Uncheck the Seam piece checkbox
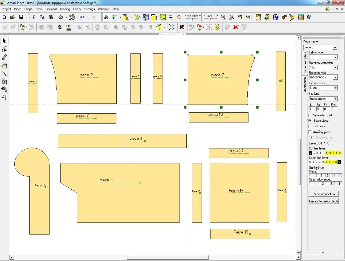Image resolution: width=345 pixels, height=261 pixels. click(310, 121)
